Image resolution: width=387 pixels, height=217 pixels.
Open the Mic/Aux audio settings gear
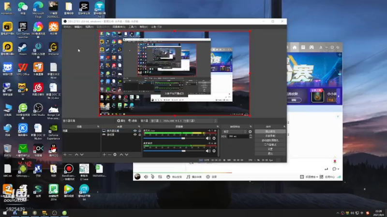tap(214, 138)
